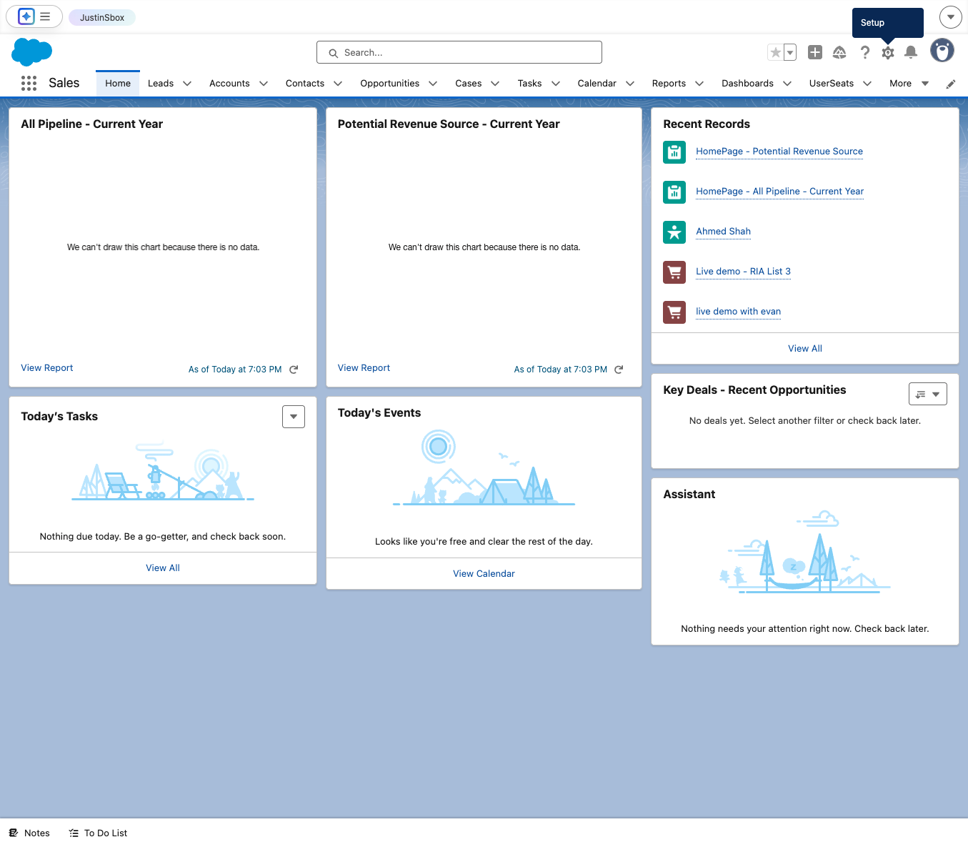
Task: Open the Dashboards tab
Action: coord(747,84)
